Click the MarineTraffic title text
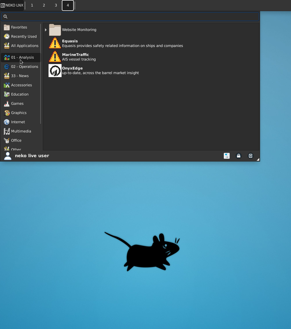This screenshot has width=291, height=329. (75, 55)
